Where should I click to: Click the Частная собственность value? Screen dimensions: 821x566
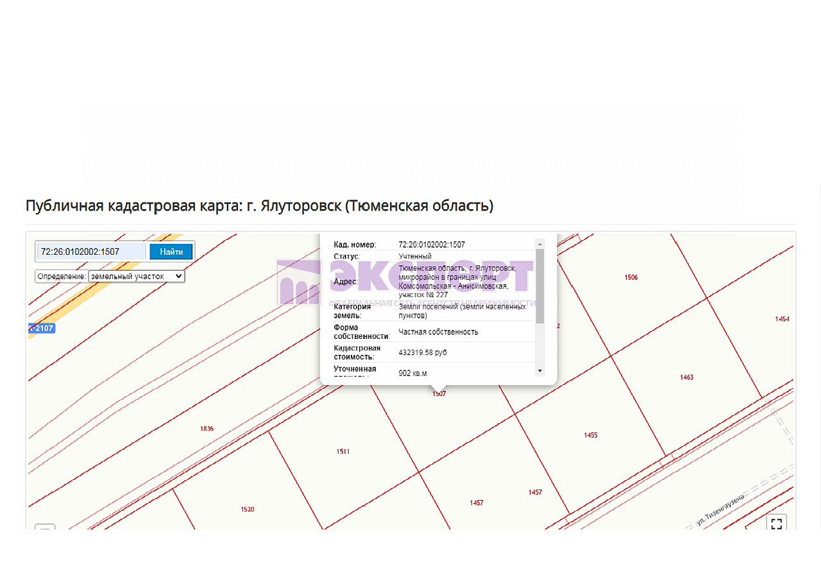click(x=438, y=332)
